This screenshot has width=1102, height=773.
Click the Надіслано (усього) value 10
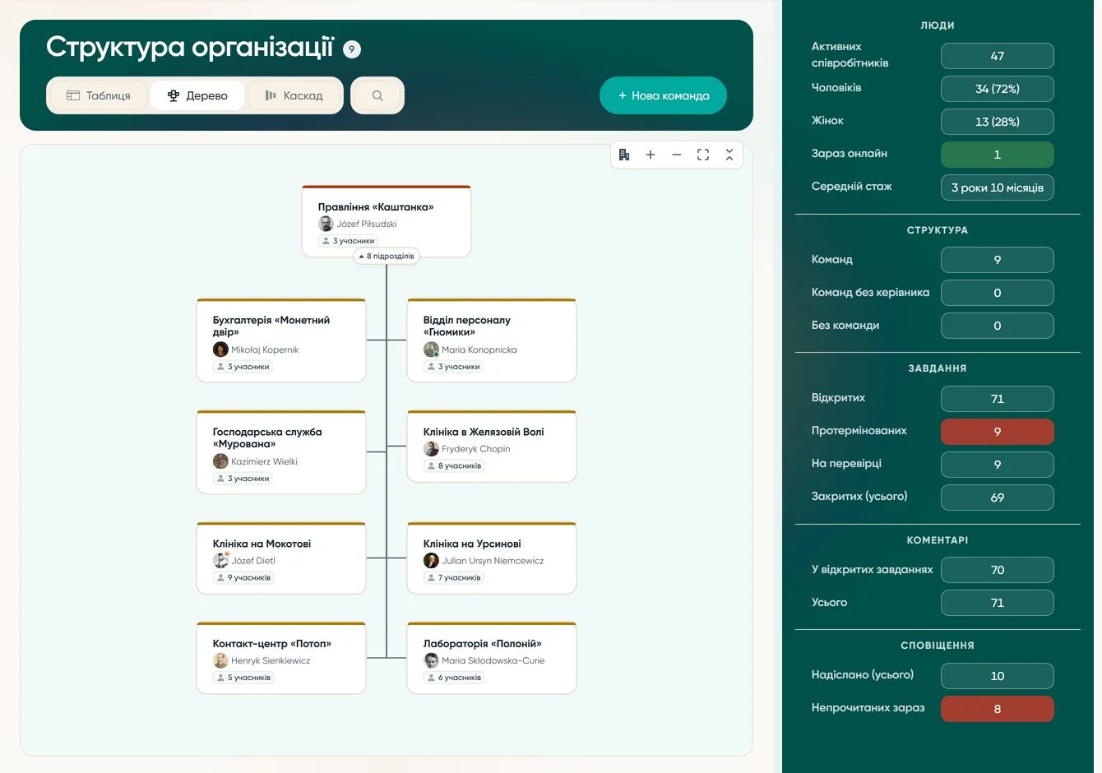pos(998,676)
